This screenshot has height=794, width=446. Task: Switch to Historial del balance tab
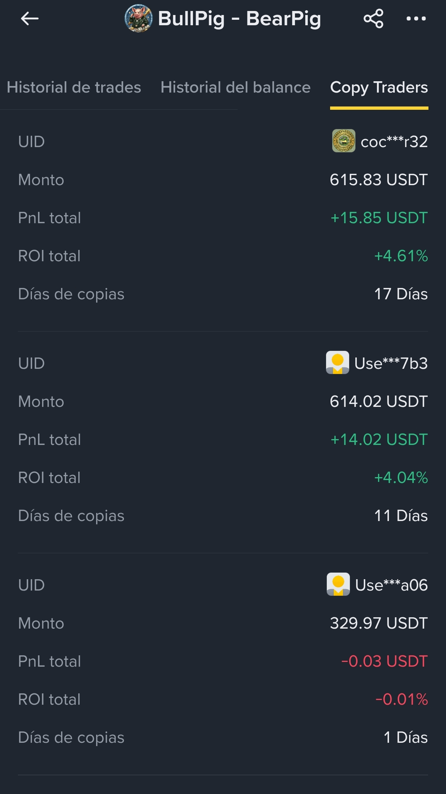235,87
